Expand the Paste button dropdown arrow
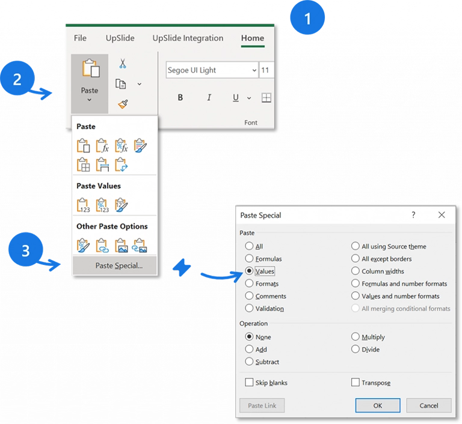This screenshot has height=424, width=462. (x=90, y=100)
